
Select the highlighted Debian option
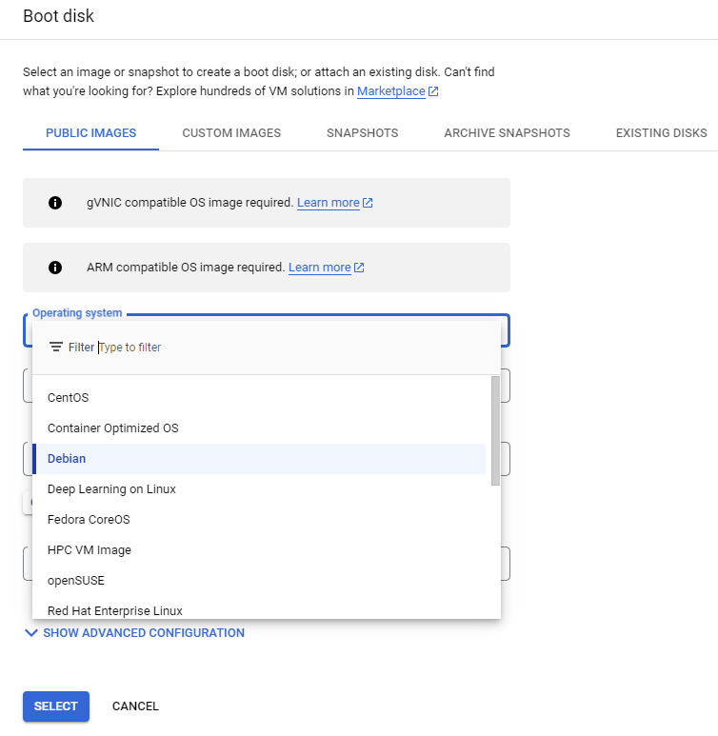(259, 459)
